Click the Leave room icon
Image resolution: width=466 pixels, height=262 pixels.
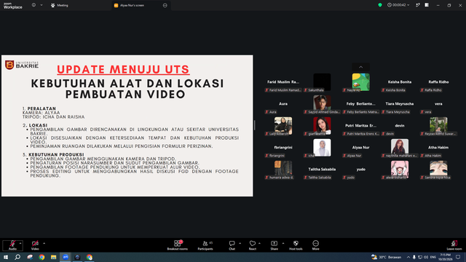454,244
